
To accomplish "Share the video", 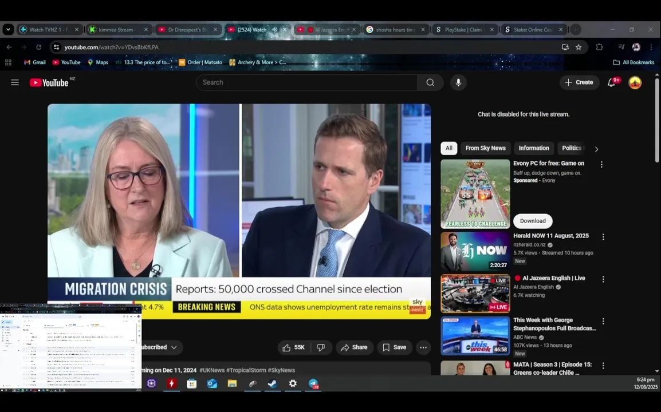I will 355,347.
